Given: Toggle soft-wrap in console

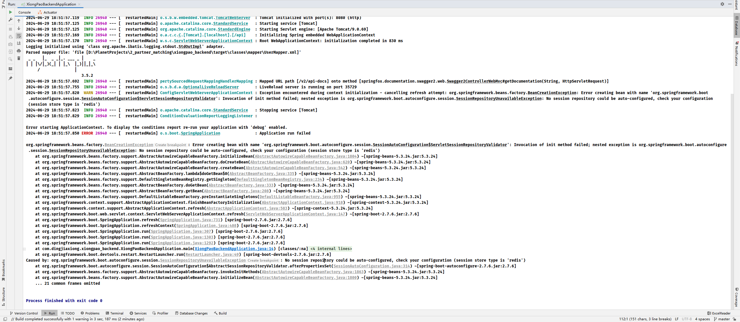Looking at the screenshot, I should pos(19,36).
